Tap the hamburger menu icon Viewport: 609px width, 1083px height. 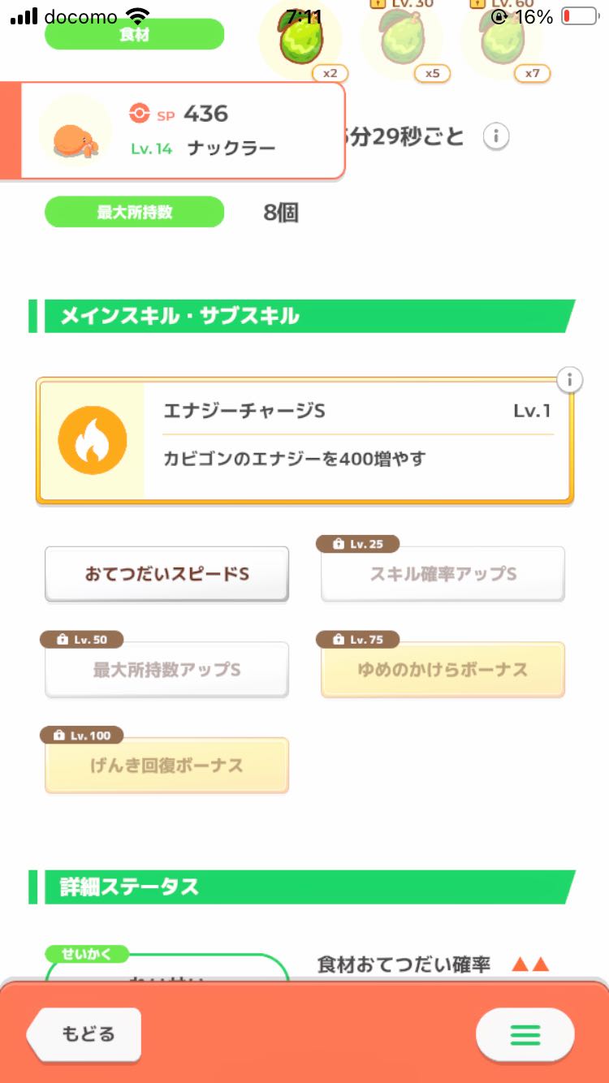coord(525,1034)
